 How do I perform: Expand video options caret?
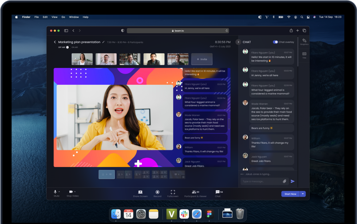point(75,191)
